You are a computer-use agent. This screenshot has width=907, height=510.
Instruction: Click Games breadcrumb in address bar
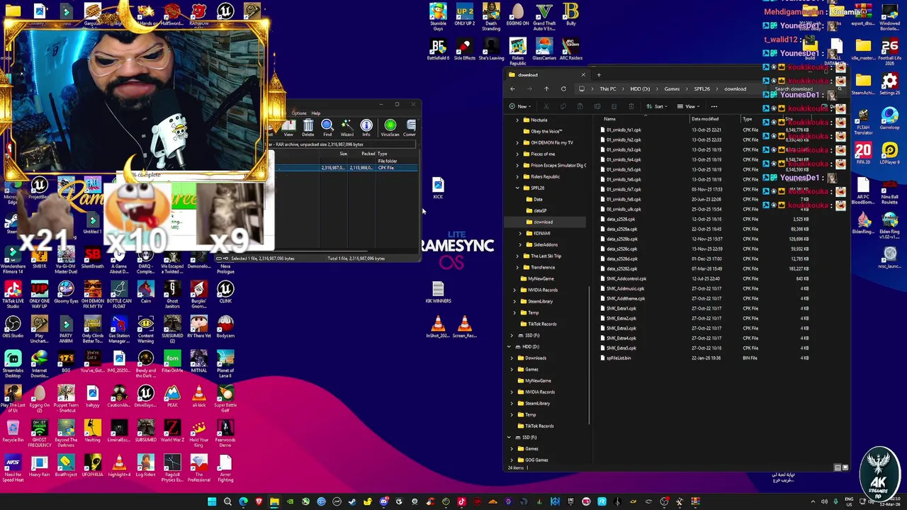[672, 89]
